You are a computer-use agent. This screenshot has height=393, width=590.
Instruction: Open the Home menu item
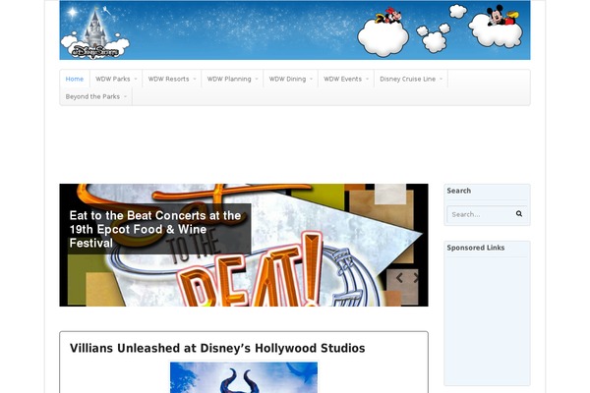[x=75, y=79]
